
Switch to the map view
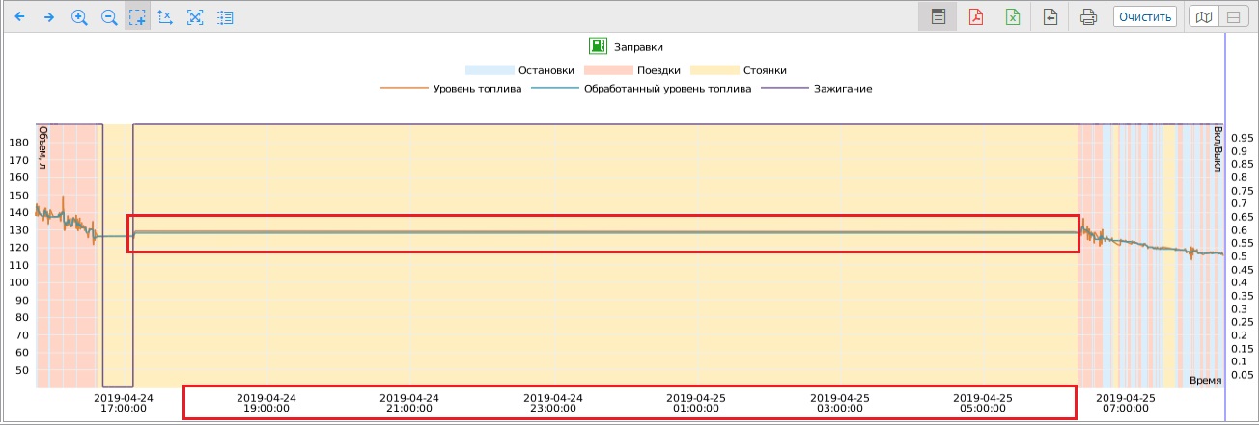click(1202, 17)
